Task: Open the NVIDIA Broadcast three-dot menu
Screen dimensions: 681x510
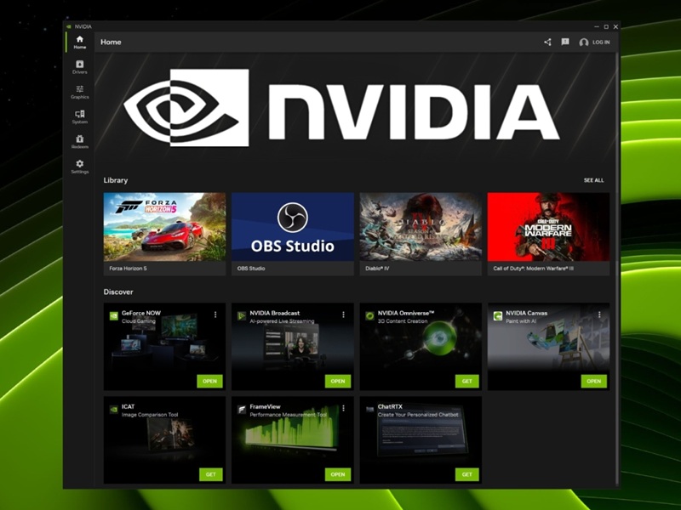Action: point(343,314)
